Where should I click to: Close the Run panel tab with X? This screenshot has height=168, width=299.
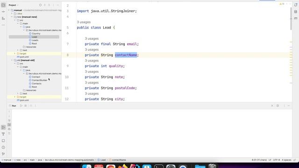tap(272, 106)
